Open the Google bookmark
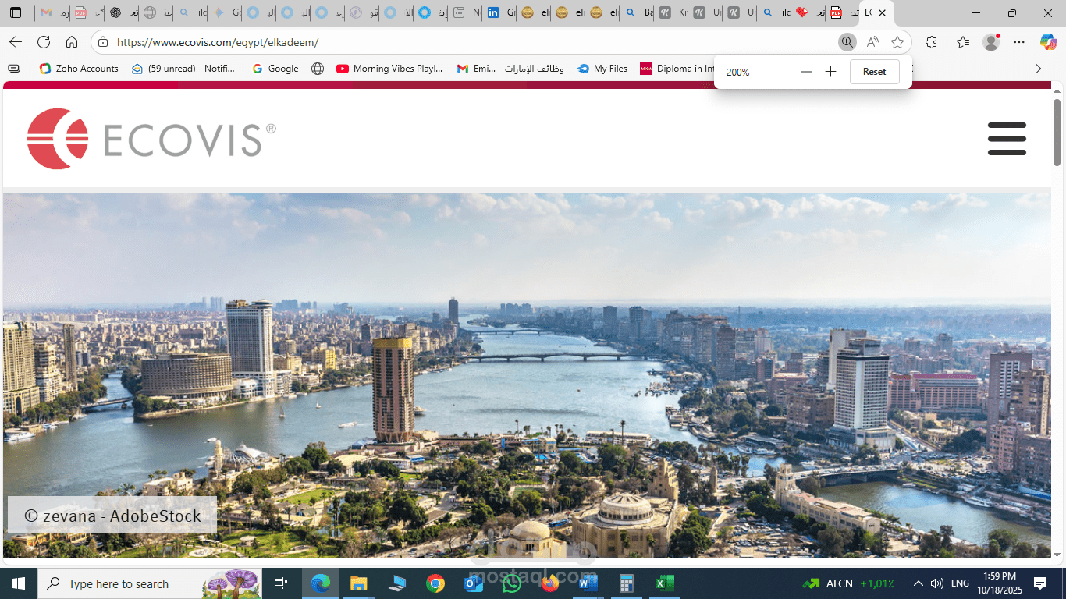This screenshot has height=599, width=1066. coord(275,69)
